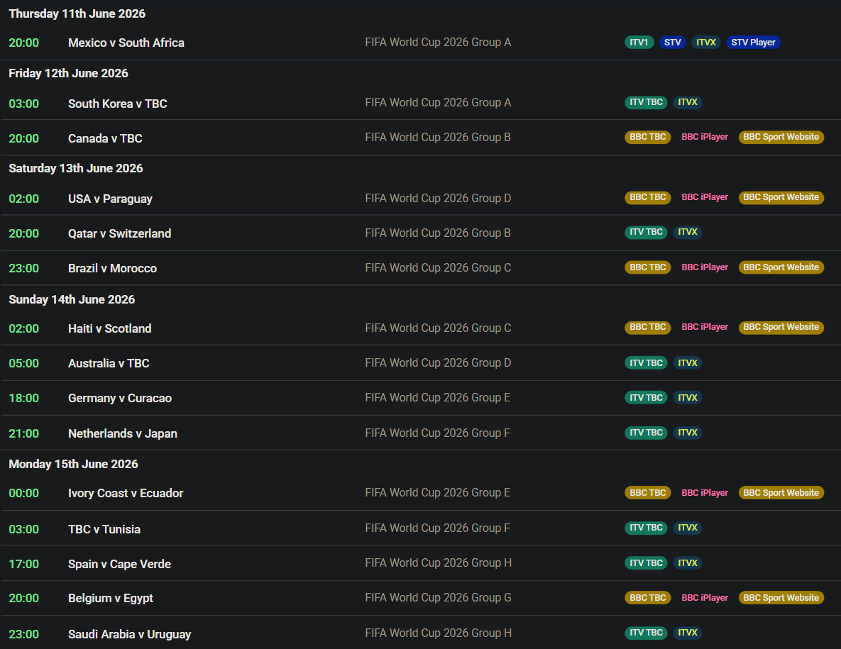Click Group F label for Netherlands v Japan

[x=438, y=433]
